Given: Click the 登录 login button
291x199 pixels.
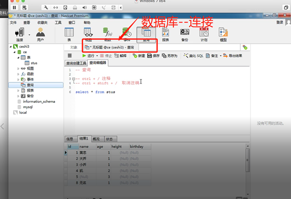Looking at the screenshot, I should coord(279,23).
